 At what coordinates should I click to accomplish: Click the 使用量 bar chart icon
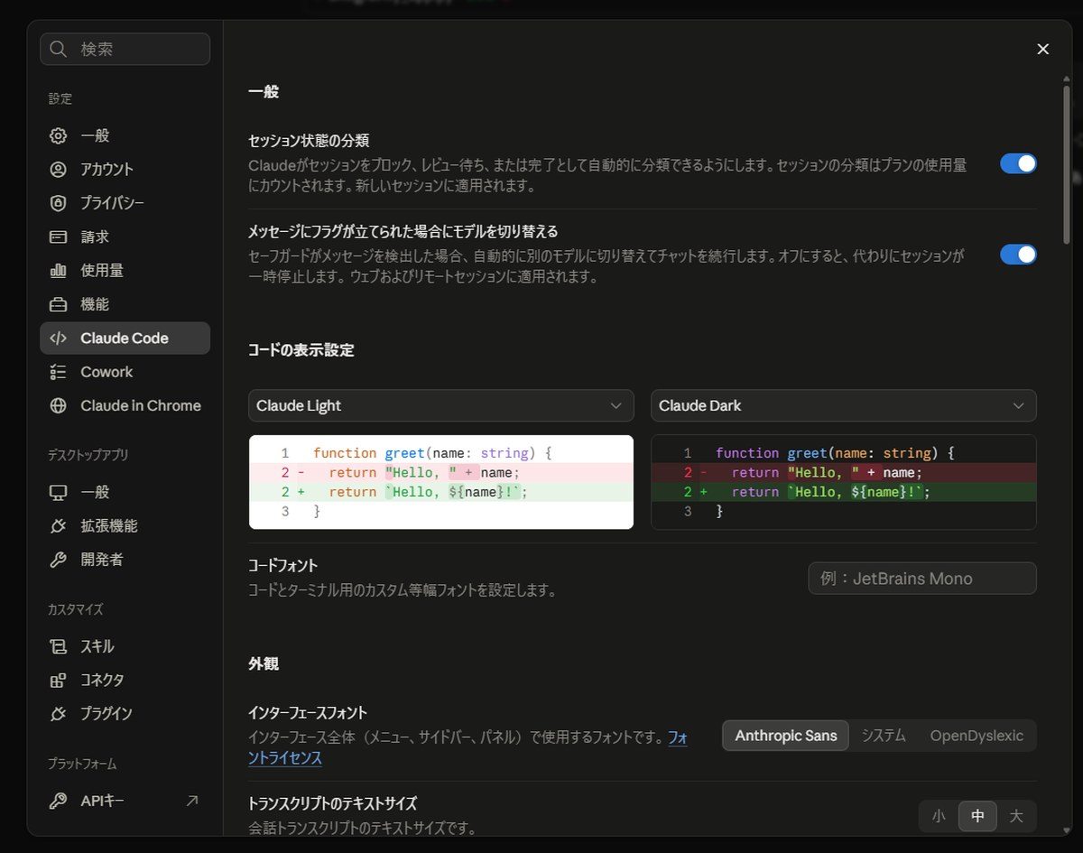click(x=59, y=270)
